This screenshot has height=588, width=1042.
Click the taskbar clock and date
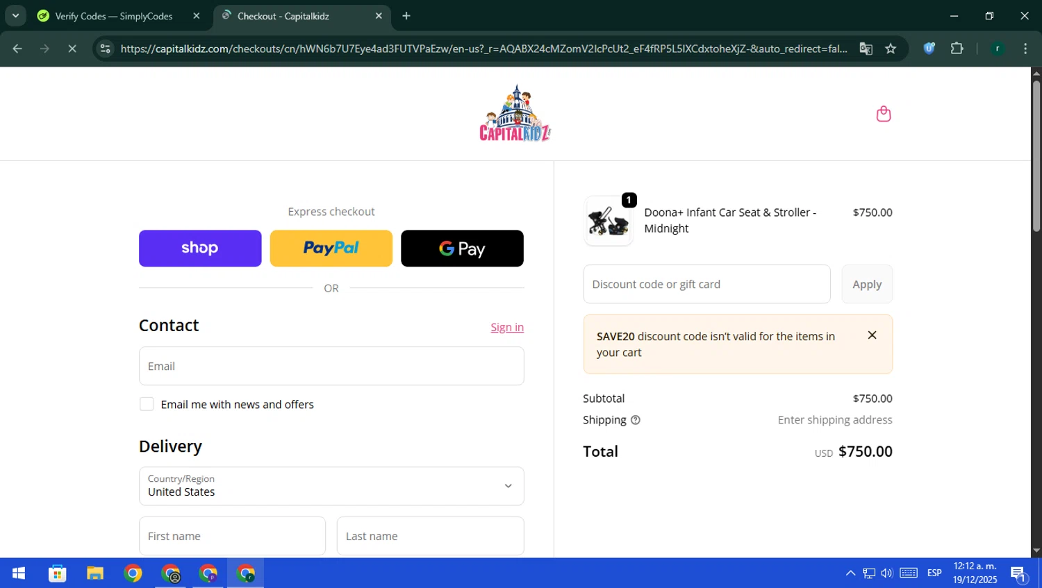pyautogui.click(x=975, y=573)
